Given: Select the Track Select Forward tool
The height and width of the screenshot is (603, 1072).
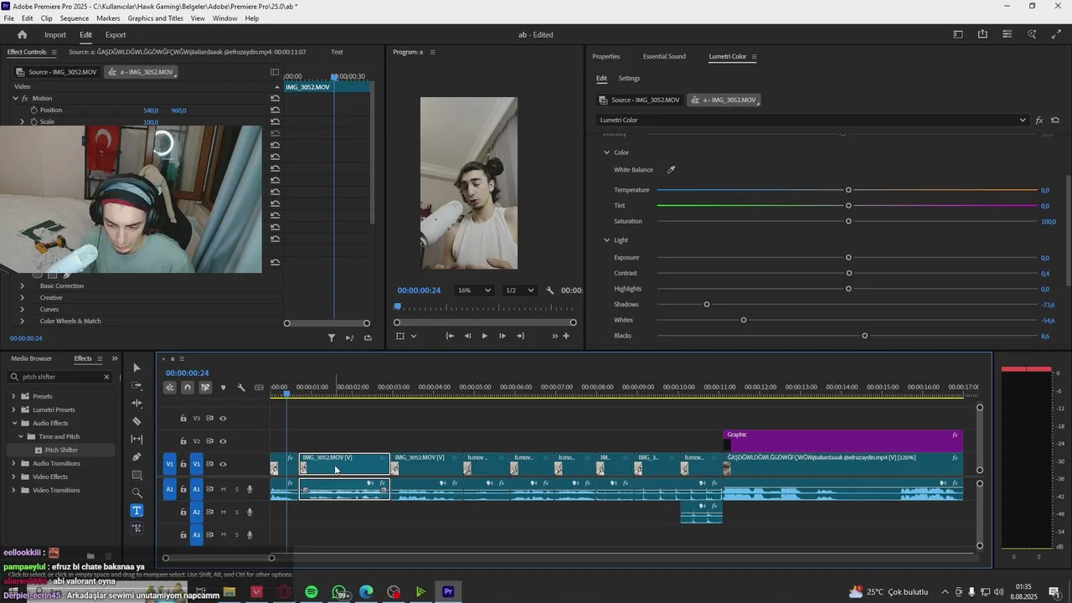Looking at the screenshot, I should click(137, 385).
